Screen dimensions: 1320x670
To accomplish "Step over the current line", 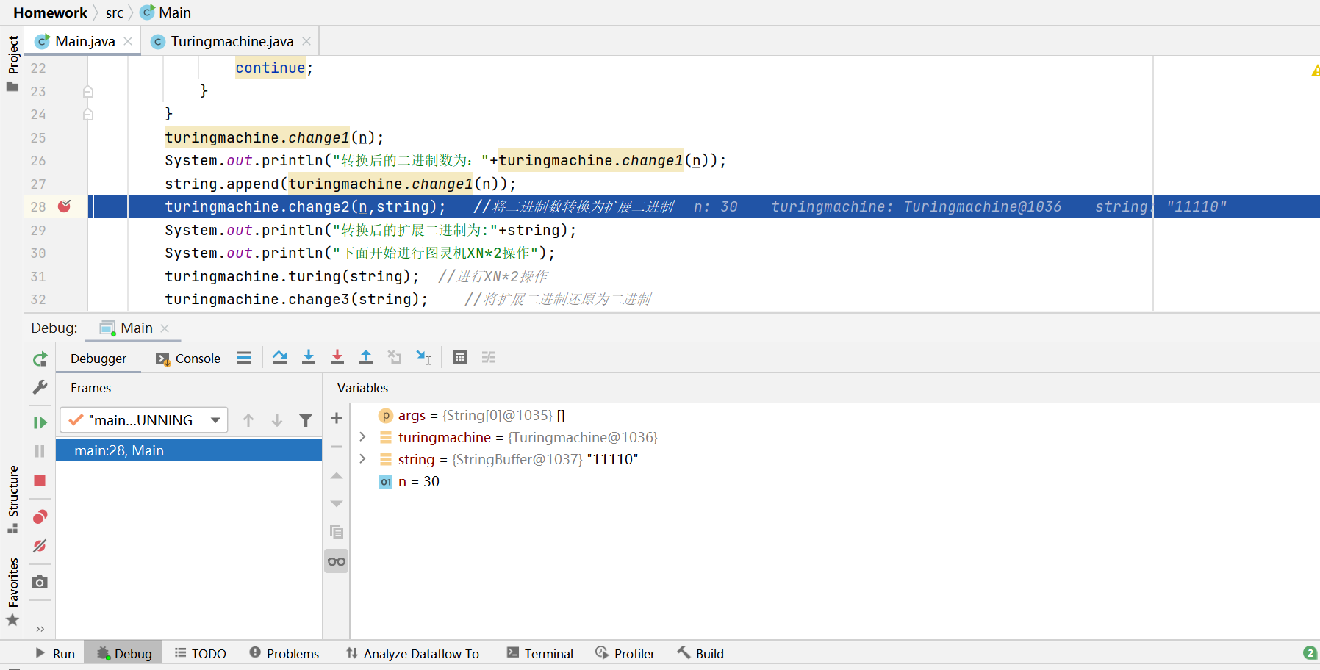I will click(279, 358).
